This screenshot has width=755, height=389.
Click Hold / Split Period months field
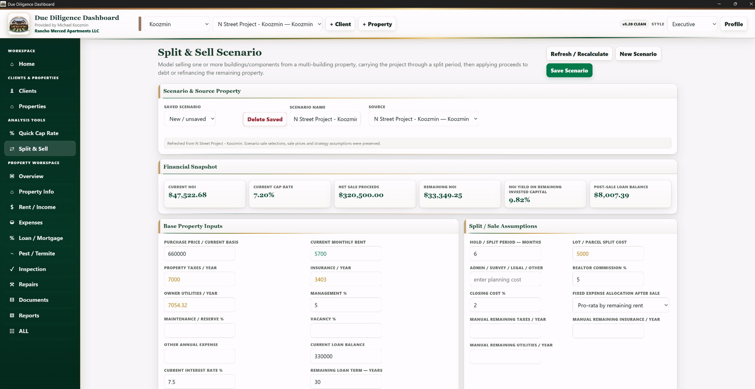coord(505,254)
